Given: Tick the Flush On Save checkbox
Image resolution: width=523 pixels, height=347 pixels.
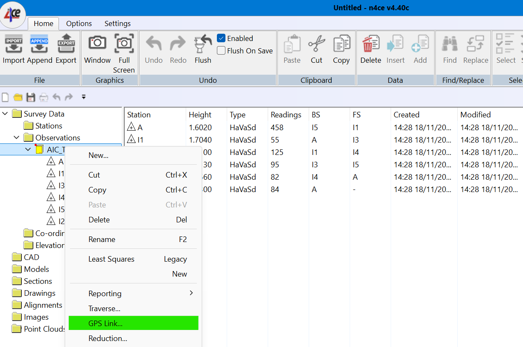Looking at the screenshot, I should (221, 51).
